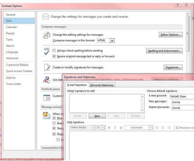194x161 pixels.
Task: Click the Outlook Options vertical scrollbar thumb
Action: pyautogui.click(x=188, y=33)
